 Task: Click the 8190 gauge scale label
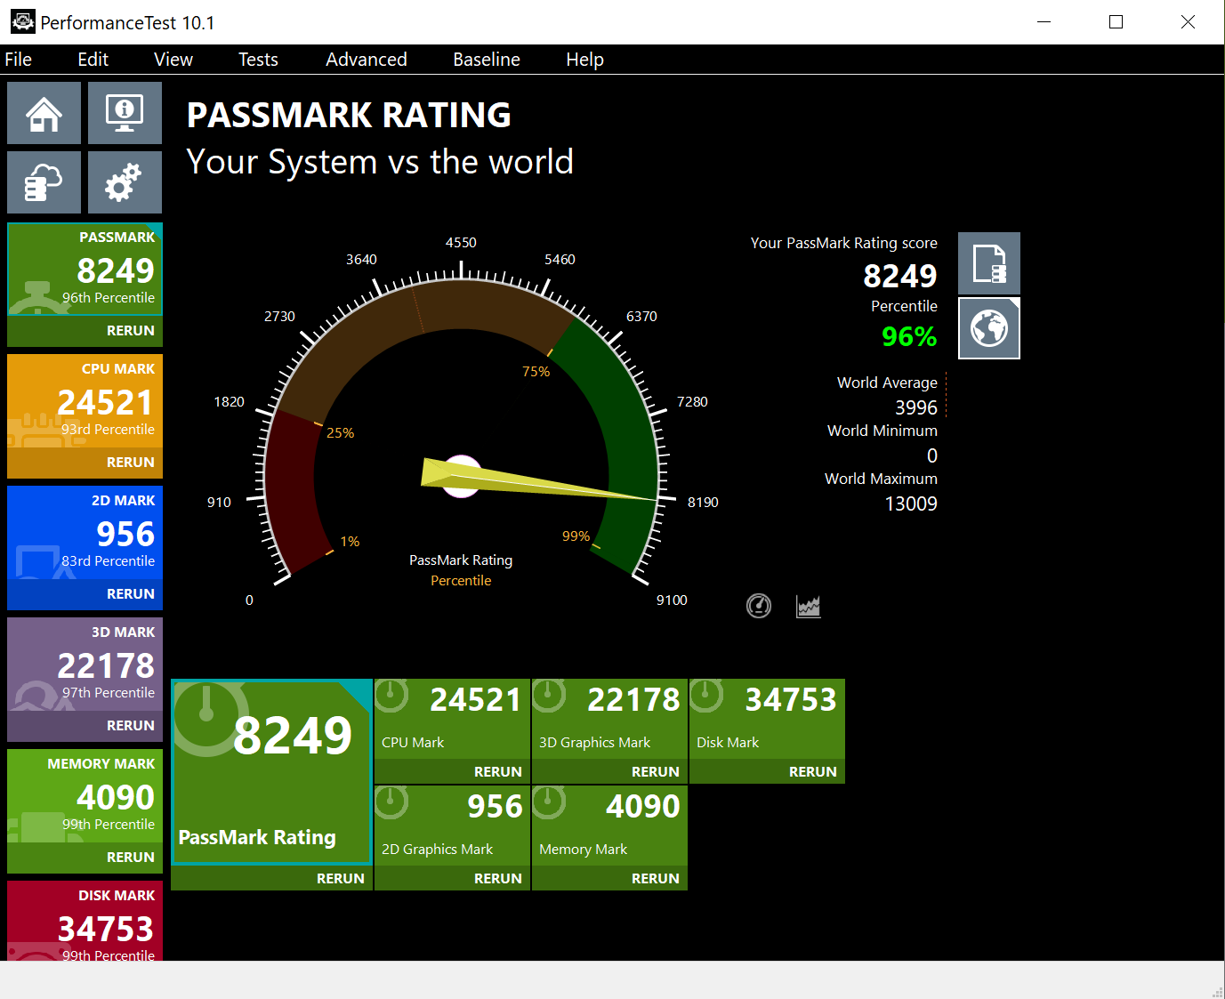coord(703,503)
